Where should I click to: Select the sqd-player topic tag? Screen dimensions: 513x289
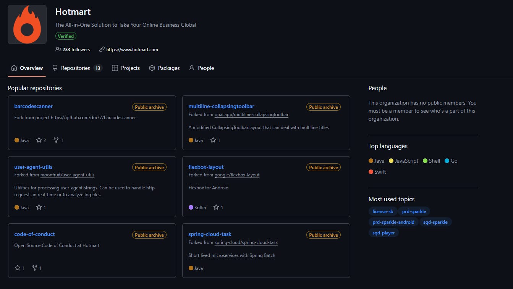pos(384,232)
